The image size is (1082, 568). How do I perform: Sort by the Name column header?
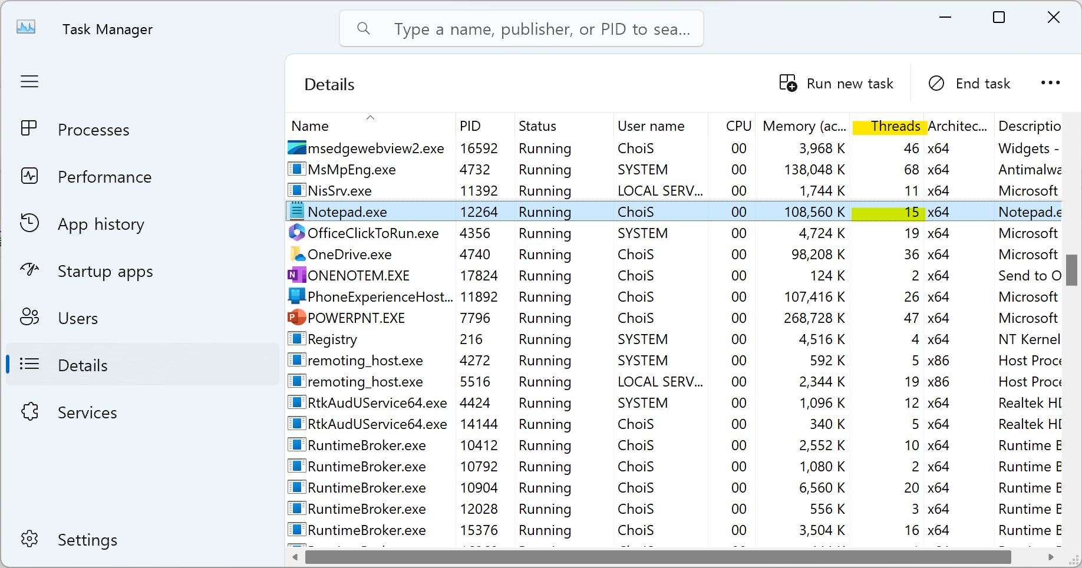pyautogui.click(x=370, y=126)
